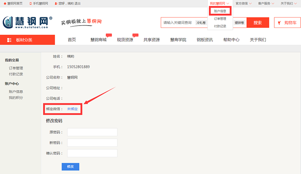Expand the 我的慧钢网 dropdown

point(219,3)
